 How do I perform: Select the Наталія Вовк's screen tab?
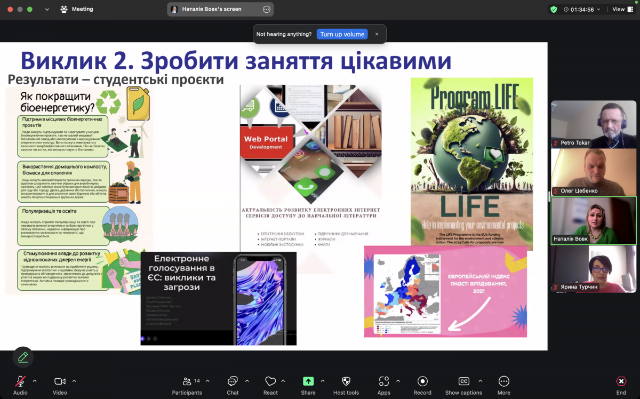pos(213,9)
